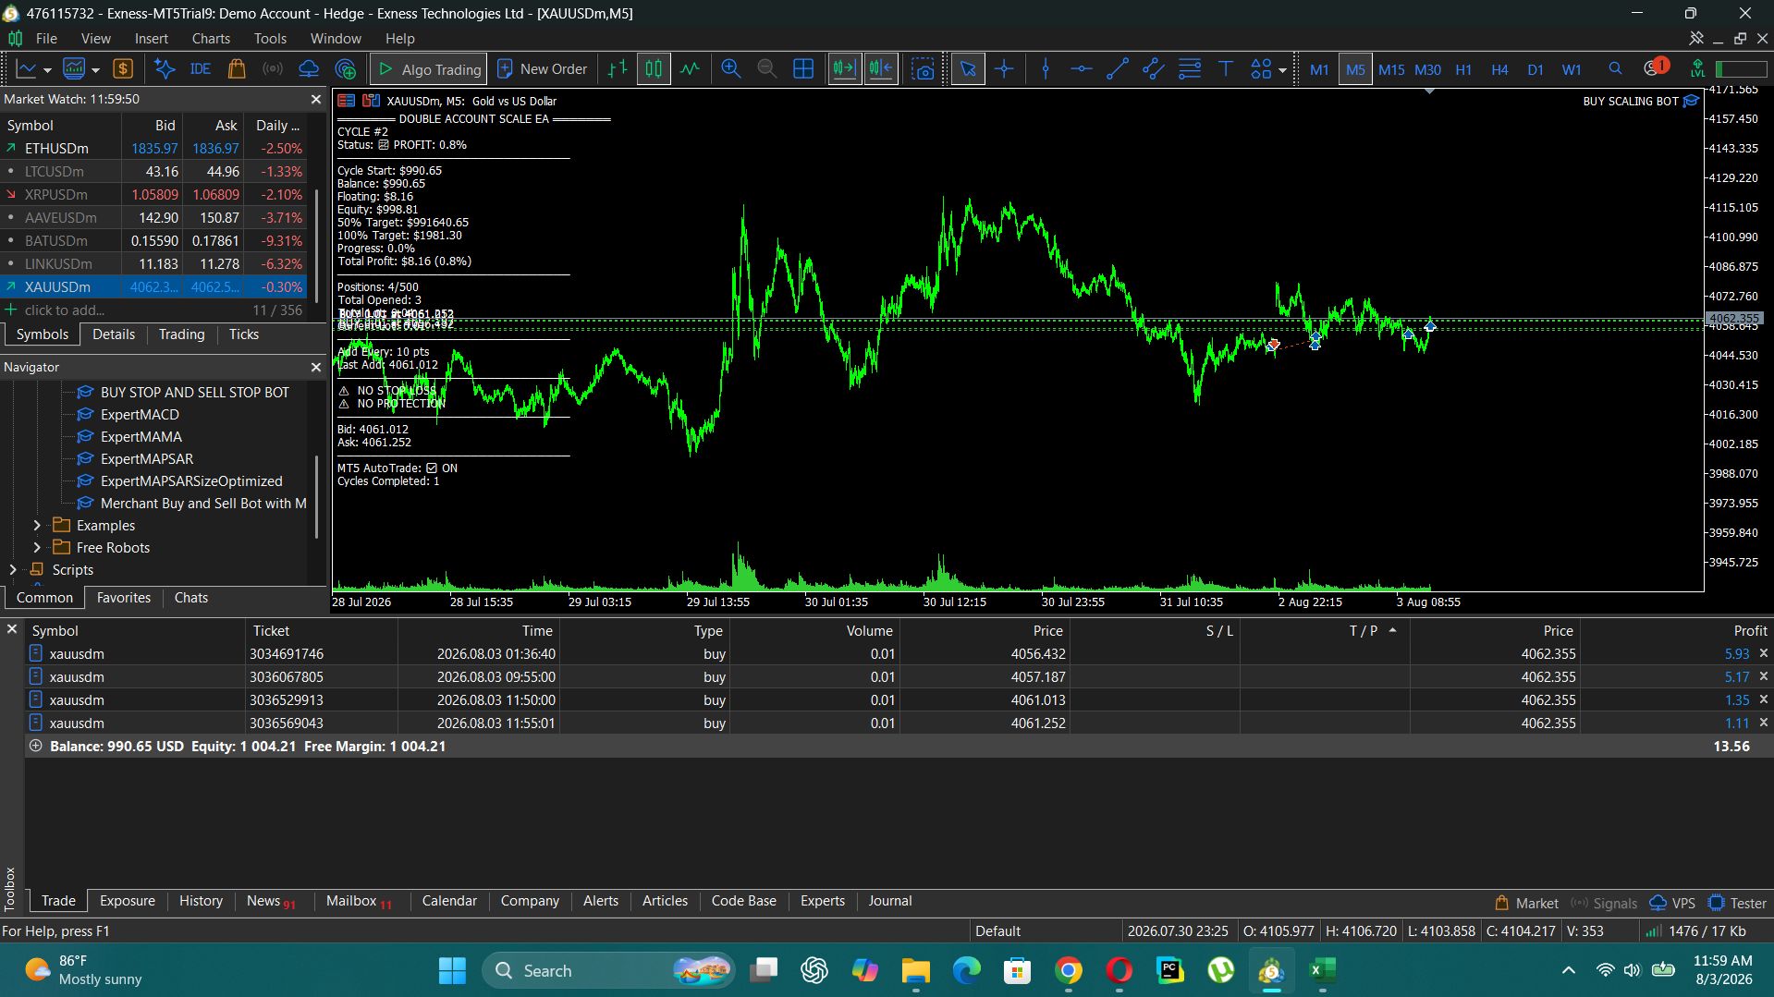Set chart timeframe to D1

(x=1535, y=69)
